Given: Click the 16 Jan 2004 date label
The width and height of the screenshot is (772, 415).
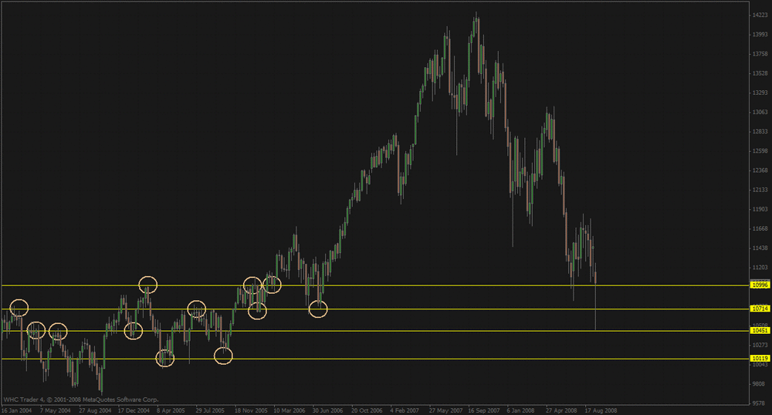Looking at the screenshot, I should pyautogui.click(x=16, y=410).
